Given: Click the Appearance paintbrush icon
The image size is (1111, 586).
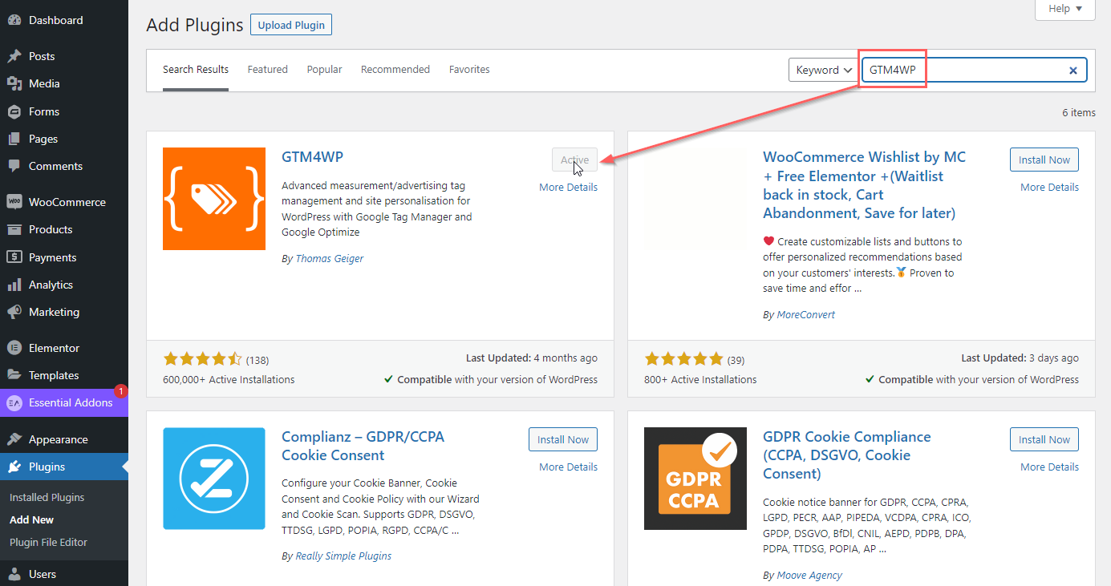Looking at the screenshot, I should (14, 439).
